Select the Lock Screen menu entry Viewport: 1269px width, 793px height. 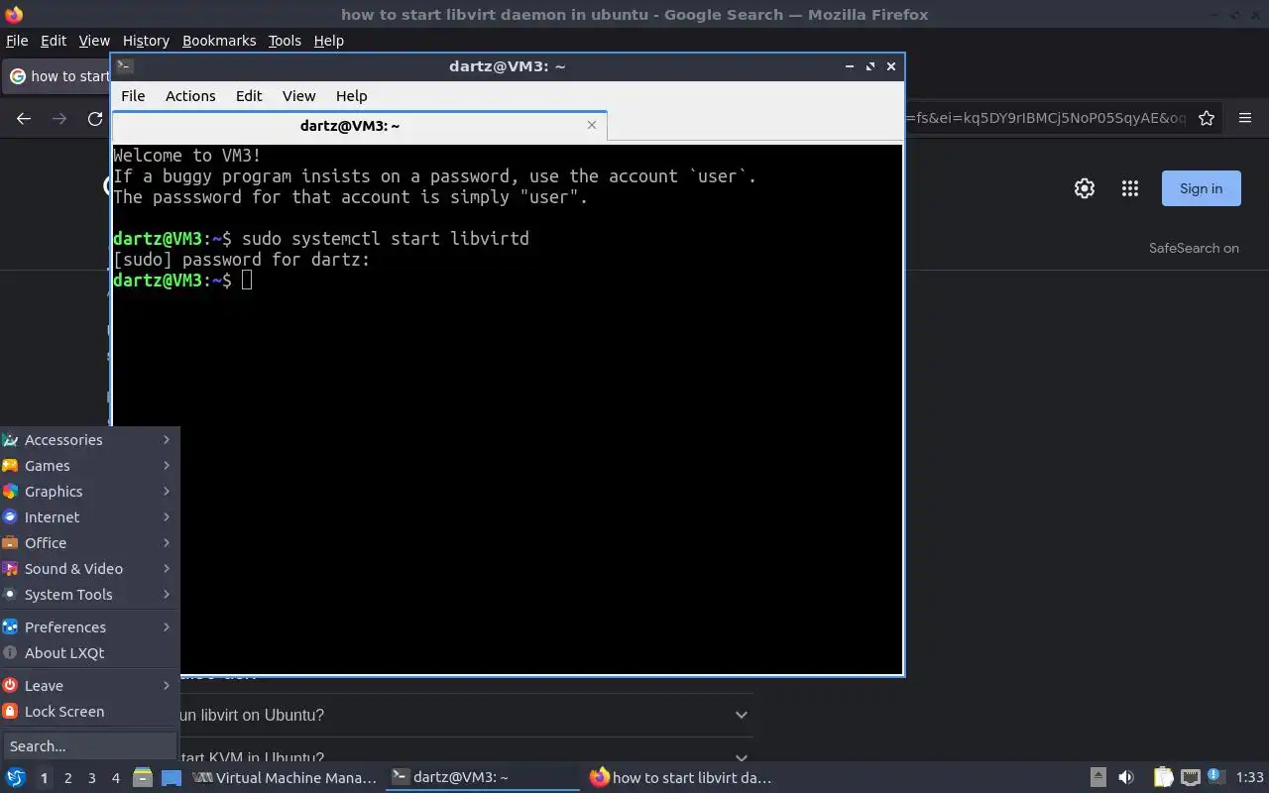(x=89, y=712)
